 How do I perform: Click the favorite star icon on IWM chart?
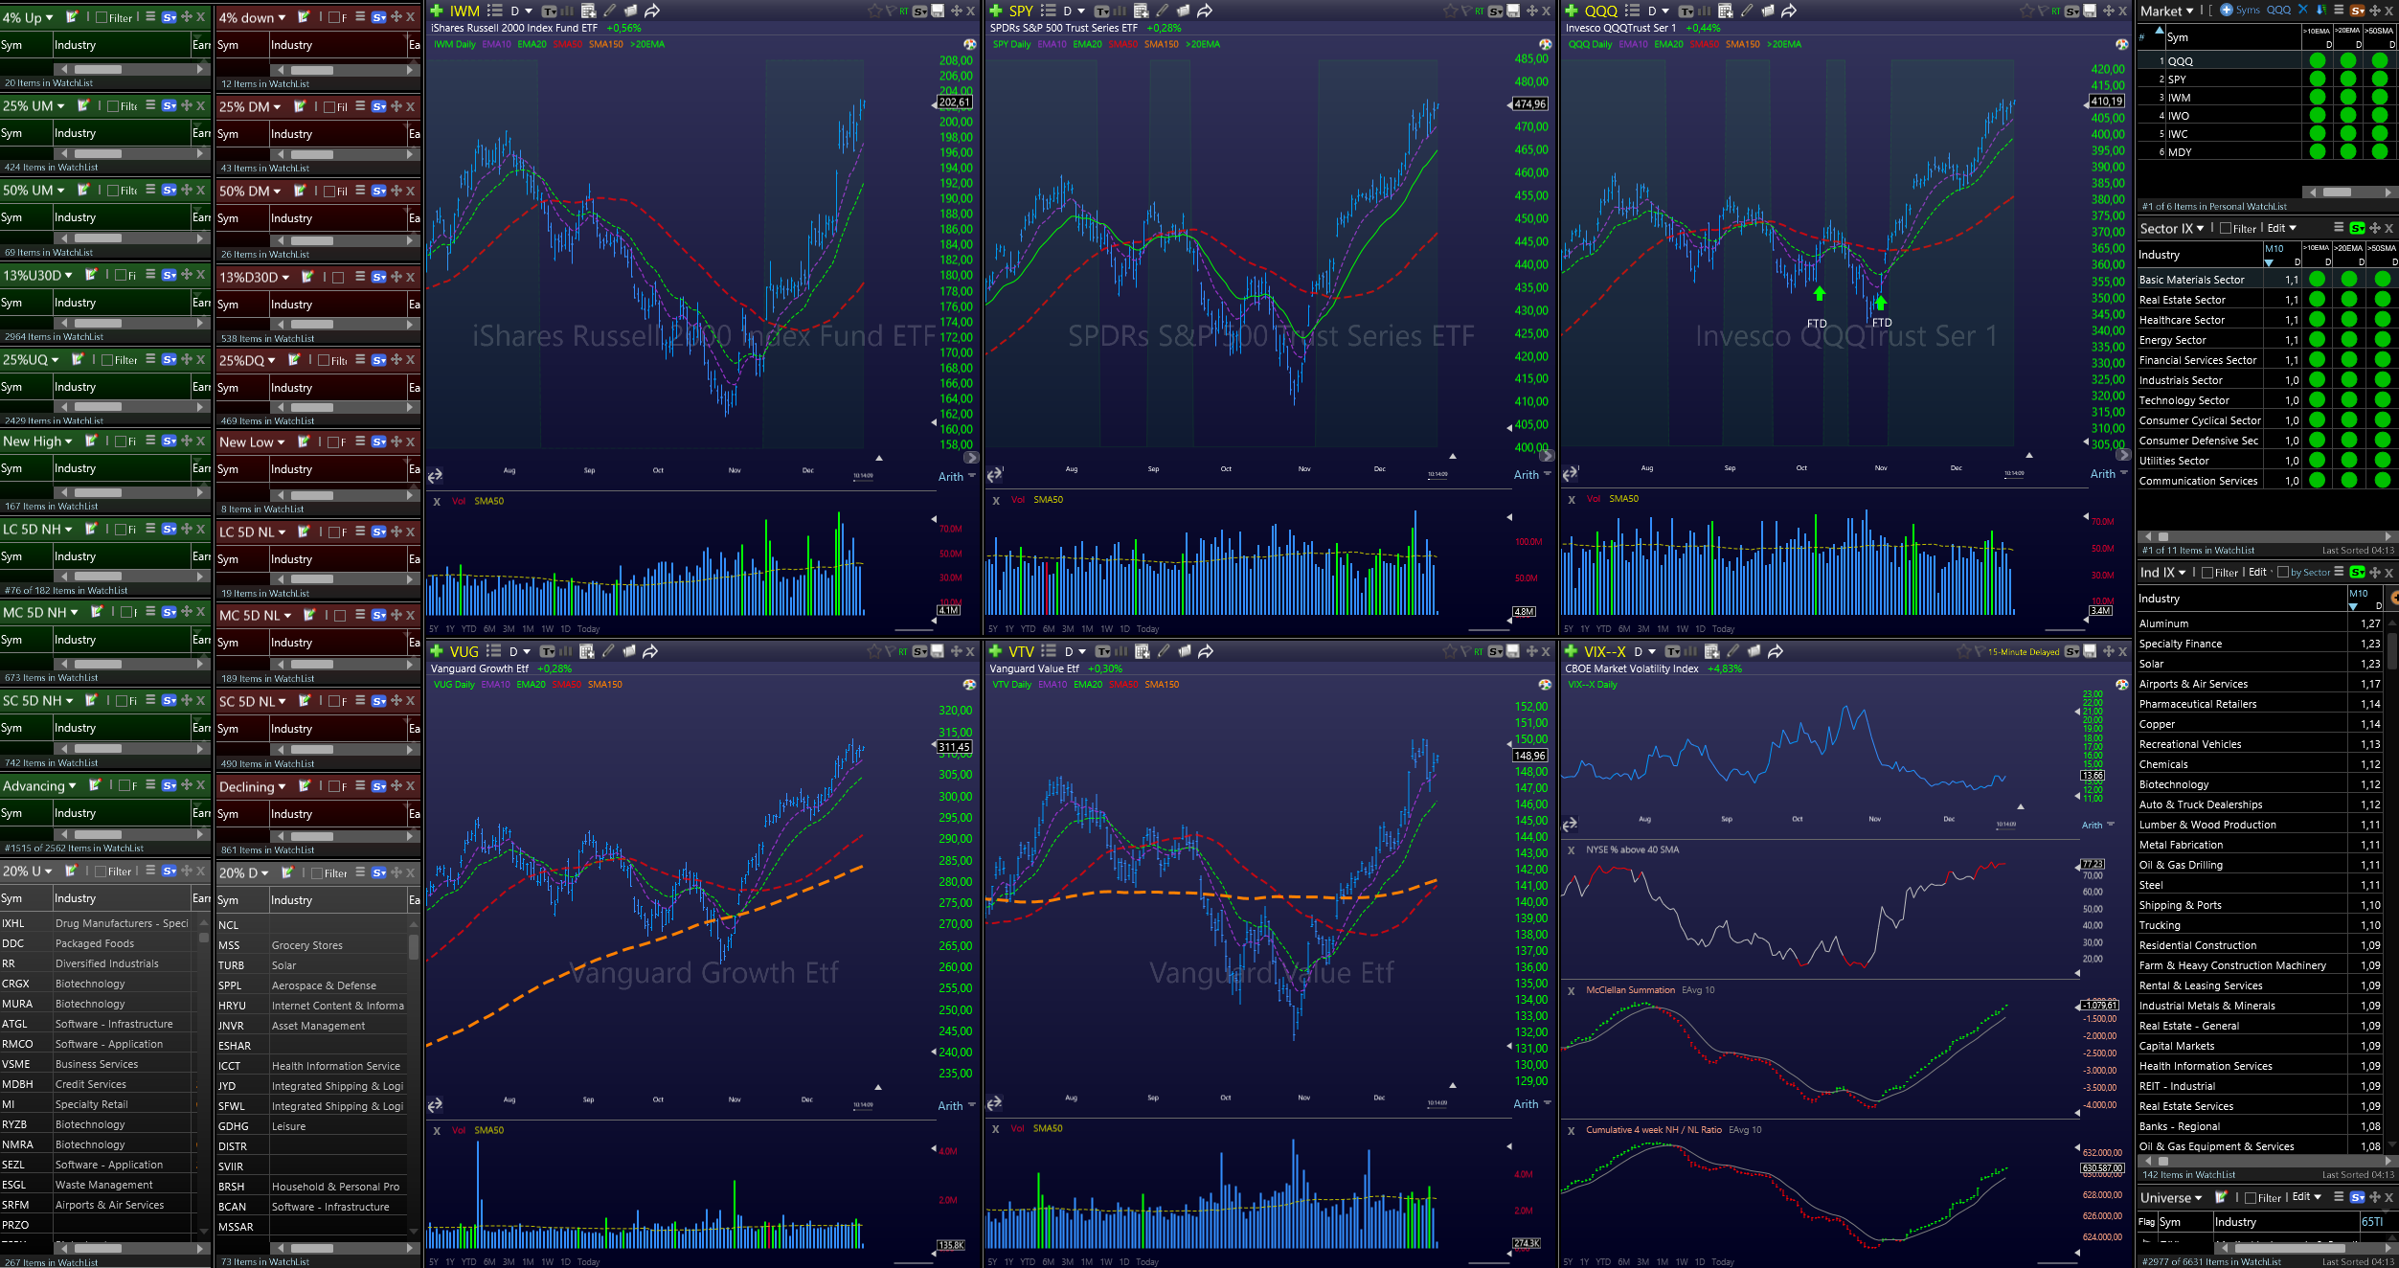(x=873, y=11)
